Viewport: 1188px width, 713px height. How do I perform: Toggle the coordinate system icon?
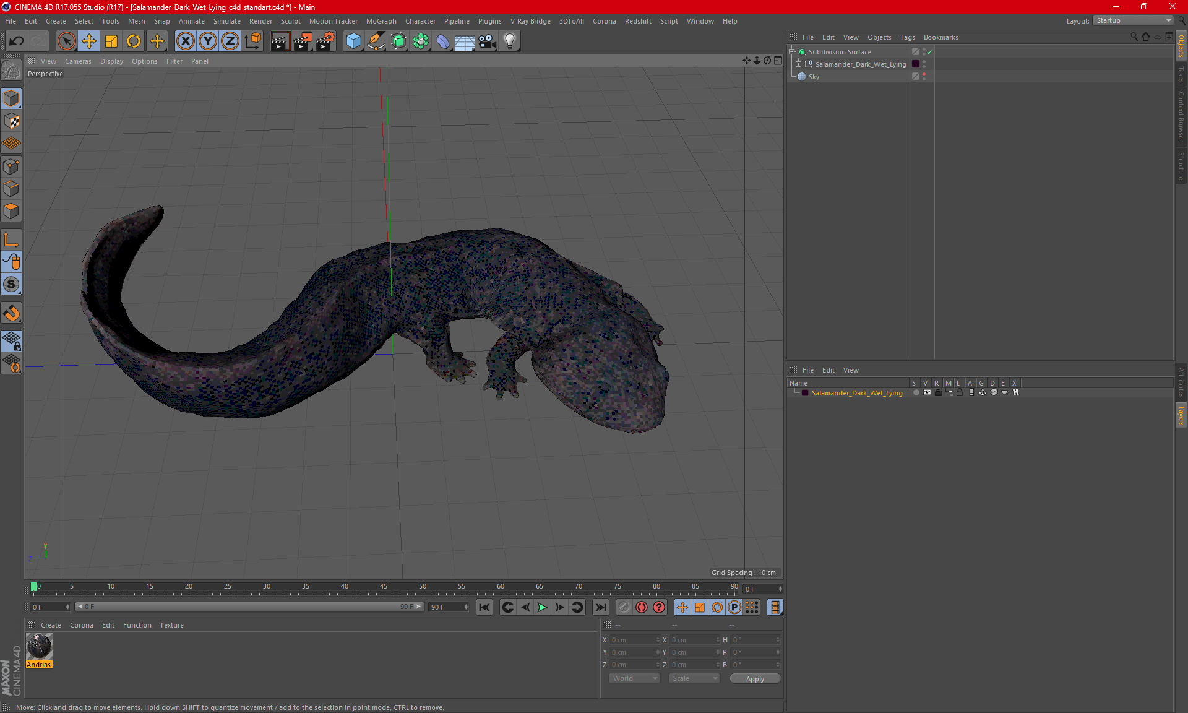[252, 41]
